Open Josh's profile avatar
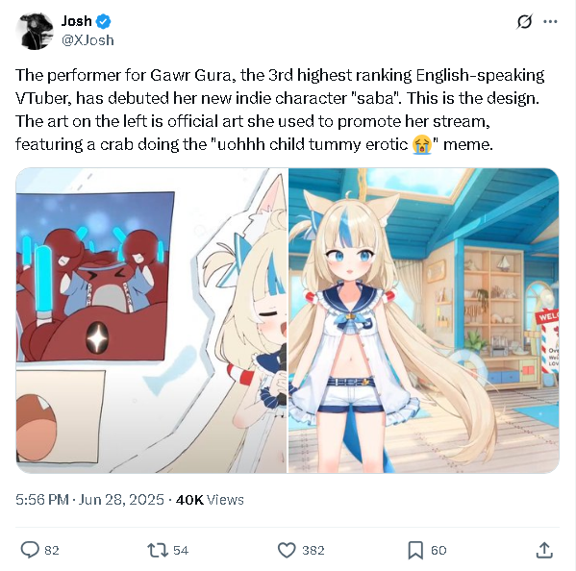This screenshot has width=576, height=571. click(35, 31)
